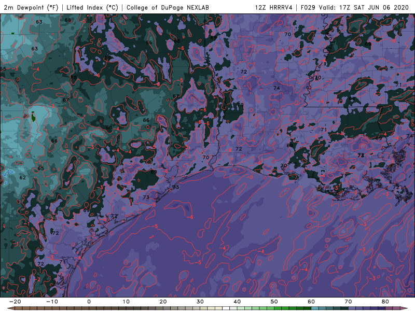Click the left arrow end of the color bar
415x311 pixels.
point(10,308)
